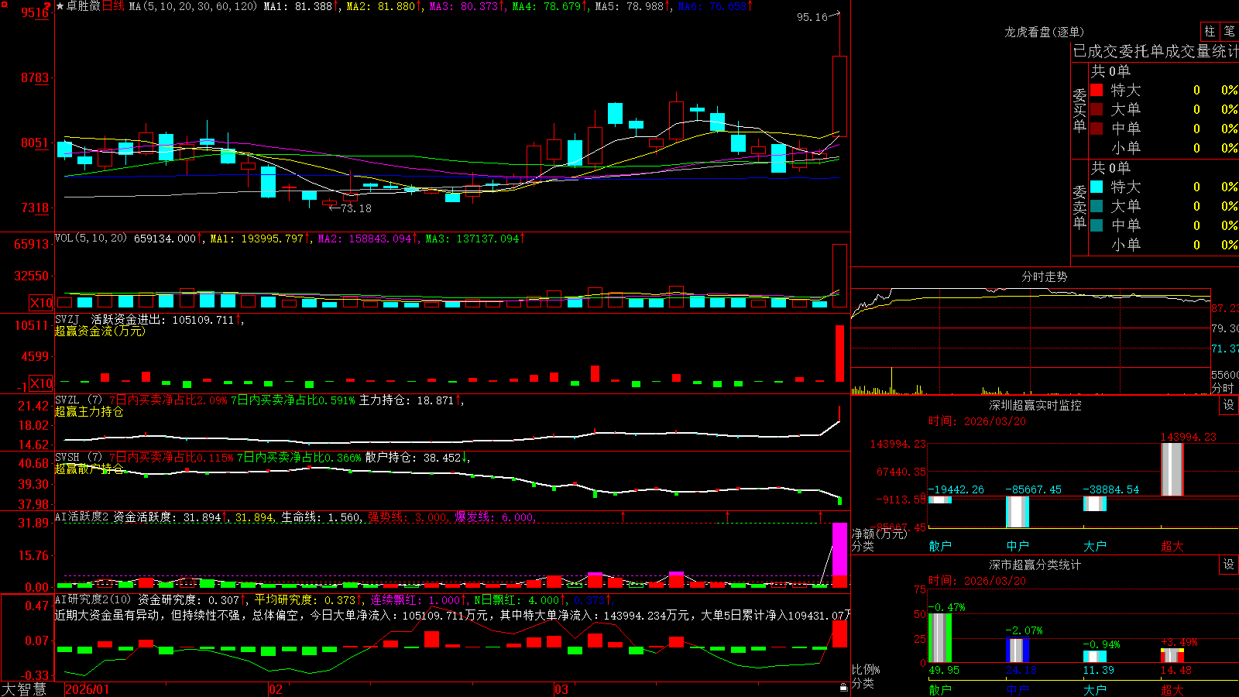Click the 委买单 vertical section label
Viewport: 1239px width, 697px height.
tap(1079, 110)
